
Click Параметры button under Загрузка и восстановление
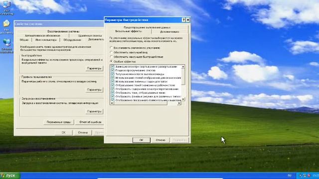click(94, 111)
